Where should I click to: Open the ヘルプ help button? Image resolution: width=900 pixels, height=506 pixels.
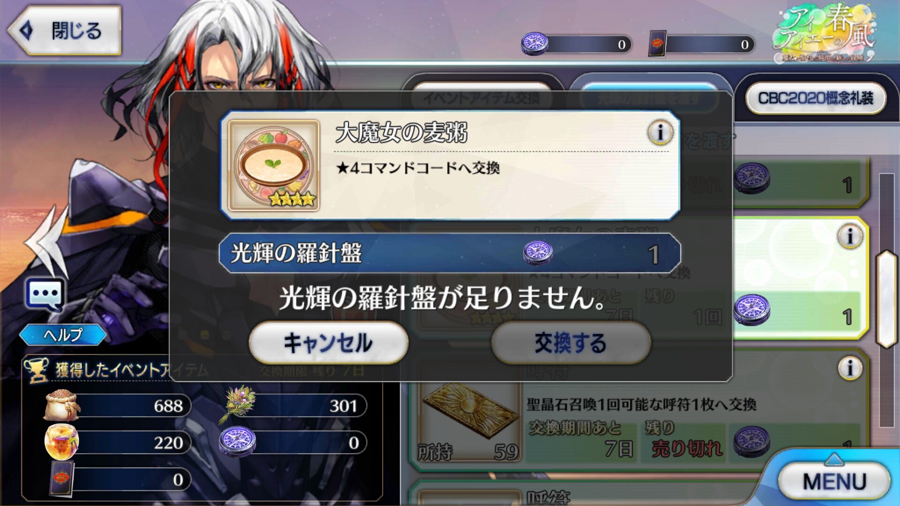[x=63, y=335]
